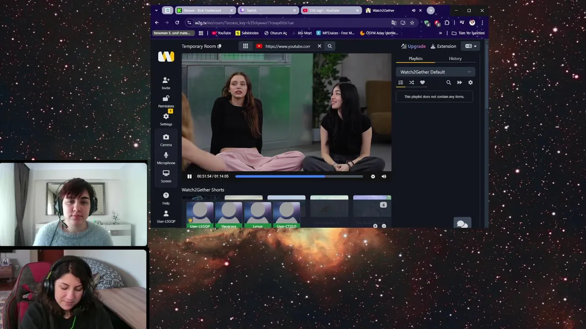The width and height of the screenshot is (586, 329).
Task: Zoom out user tiles with minus icon
Action: 384,226
